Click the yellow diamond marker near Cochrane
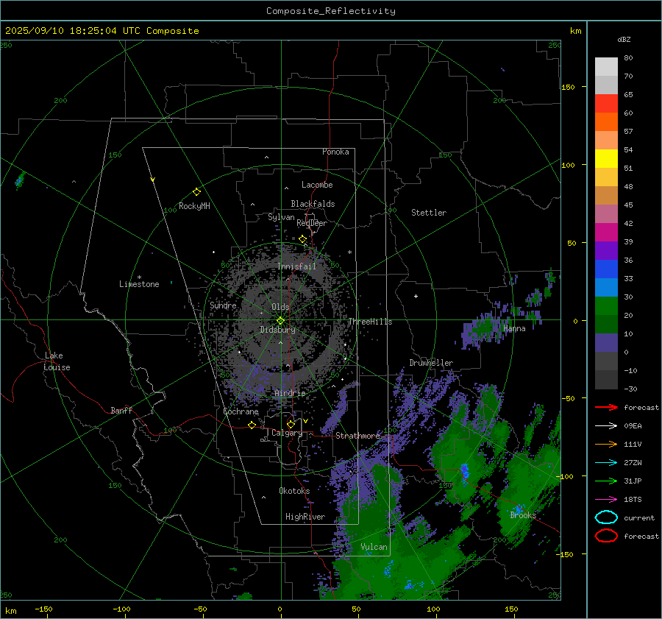 pyautogui.click(x=252, y=425)
